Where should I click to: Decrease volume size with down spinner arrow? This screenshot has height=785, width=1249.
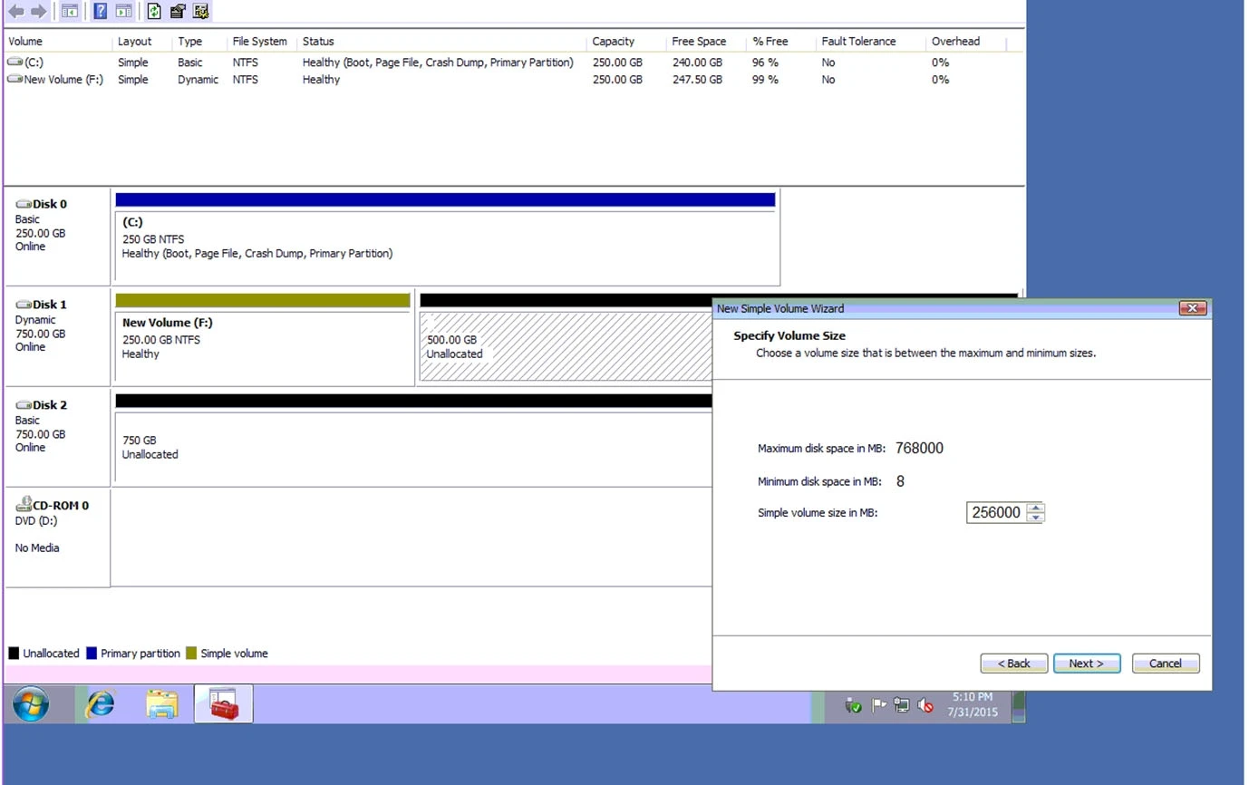tap(1035, 518)
